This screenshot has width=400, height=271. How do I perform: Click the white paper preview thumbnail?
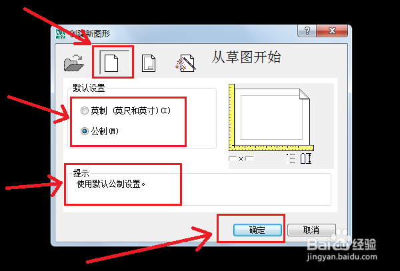pyautogui.click(x=272, y=117)
